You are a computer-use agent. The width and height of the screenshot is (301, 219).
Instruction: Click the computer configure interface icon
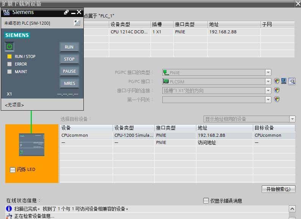[x=284, y=81]
